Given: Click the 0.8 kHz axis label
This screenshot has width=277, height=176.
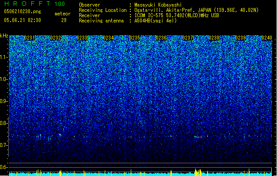Looking at the screenshot, I should pyautogui.click(x=4, y=123).
